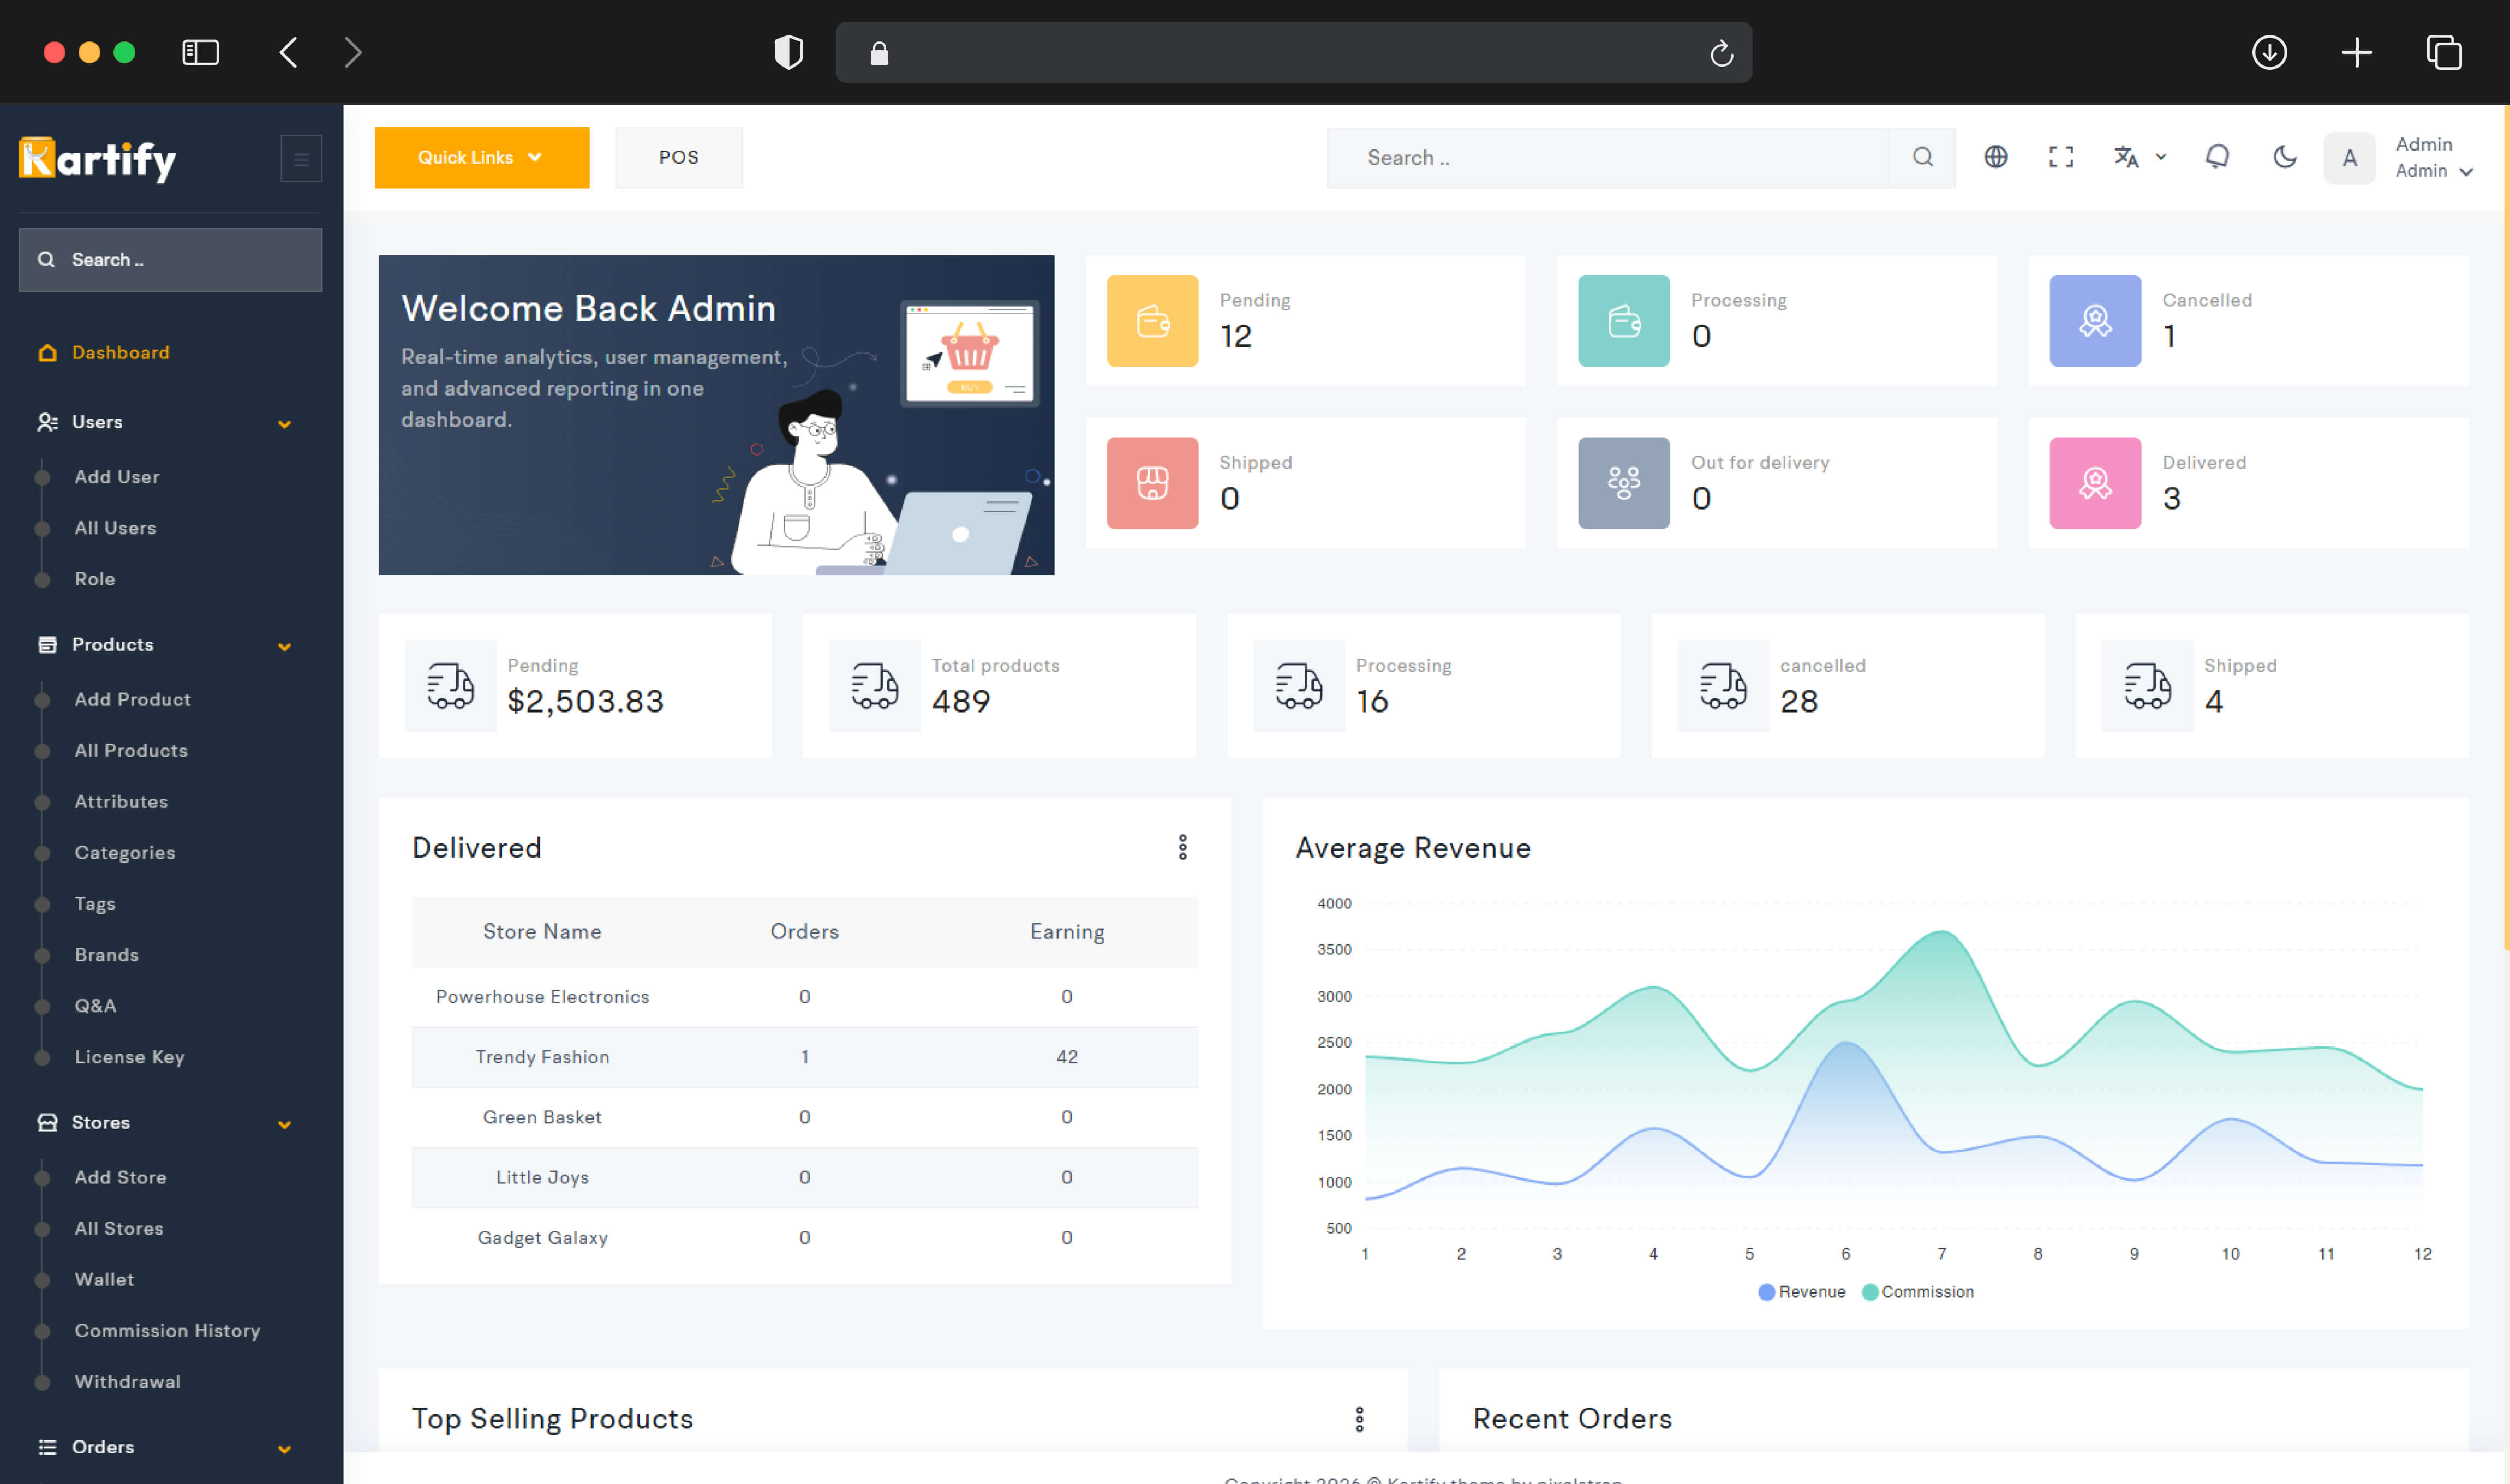The width and height of the screenshot is (2510, 1484).
Task: Click the header search magnifier icon
Action: pyautogui.click(x=1922, y=157)
